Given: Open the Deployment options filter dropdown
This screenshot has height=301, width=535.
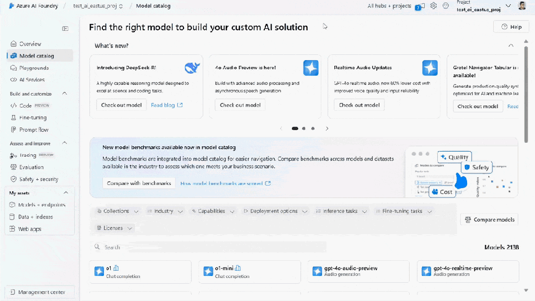Looking at the screenshot, I should click(x=275, y=211).
